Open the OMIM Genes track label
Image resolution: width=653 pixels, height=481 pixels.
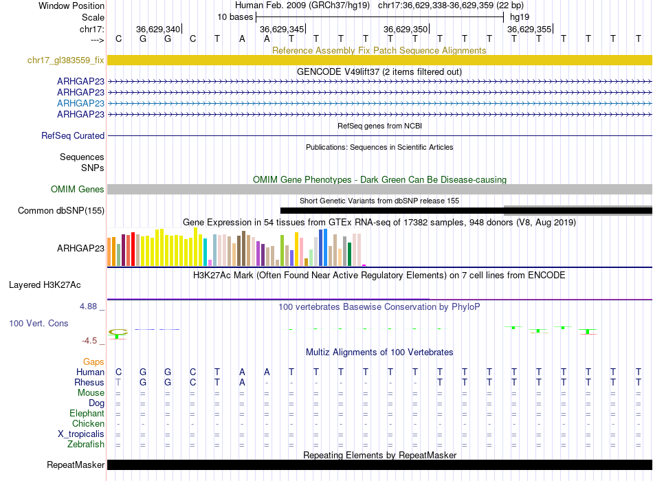77,190
